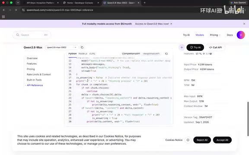Close the Home Developer Console tab
Viewport: 249px width, 155px height.
(98, 3)
